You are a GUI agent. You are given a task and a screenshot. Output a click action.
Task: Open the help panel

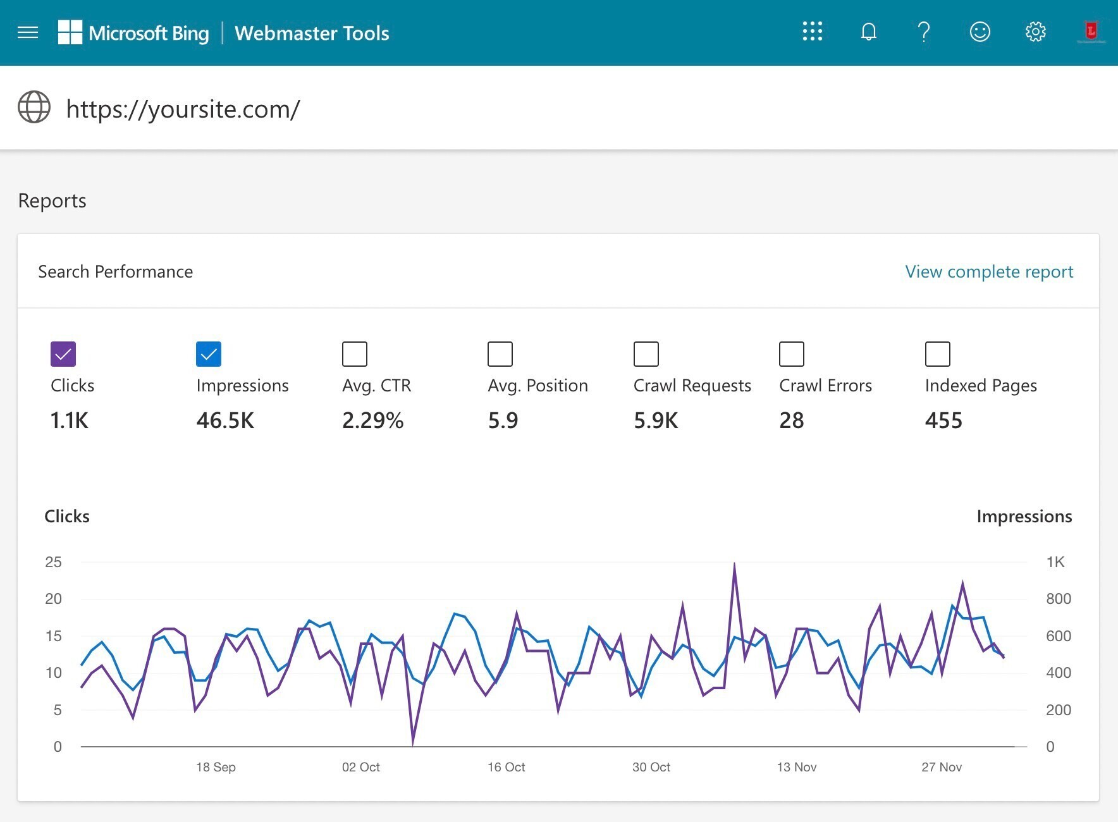[x=924, y=32]
